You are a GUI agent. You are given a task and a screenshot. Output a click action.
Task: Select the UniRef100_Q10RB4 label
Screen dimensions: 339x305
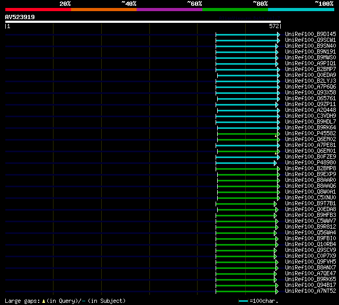point(310,245)
